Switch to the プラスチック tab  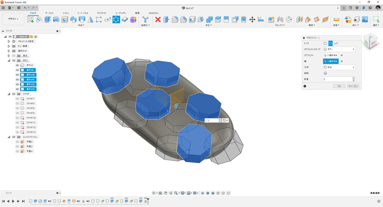pyautogui.click(x=101, y=13)
